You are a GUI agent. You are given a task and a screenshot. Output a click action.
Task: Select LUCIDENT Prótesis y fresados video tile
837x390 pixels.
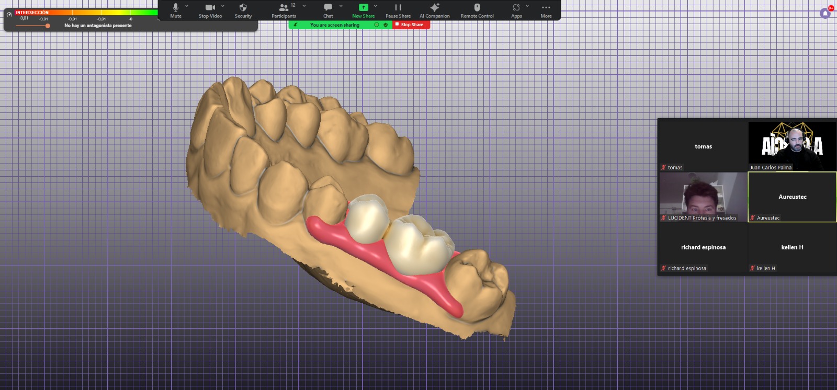pos(703,197)
